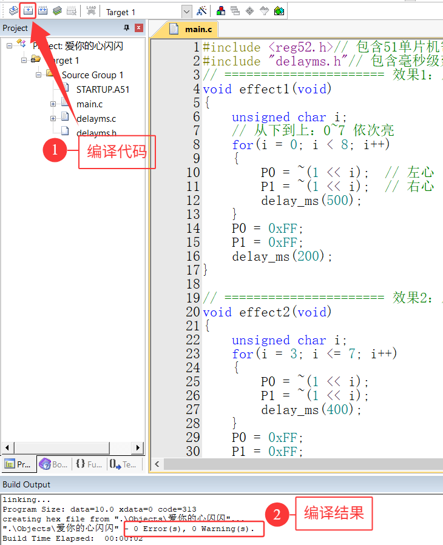Image resolution: width=443 pixels, height=545 pixels.
Task: Click the Build Output panel title
Action: coord(27,484)
